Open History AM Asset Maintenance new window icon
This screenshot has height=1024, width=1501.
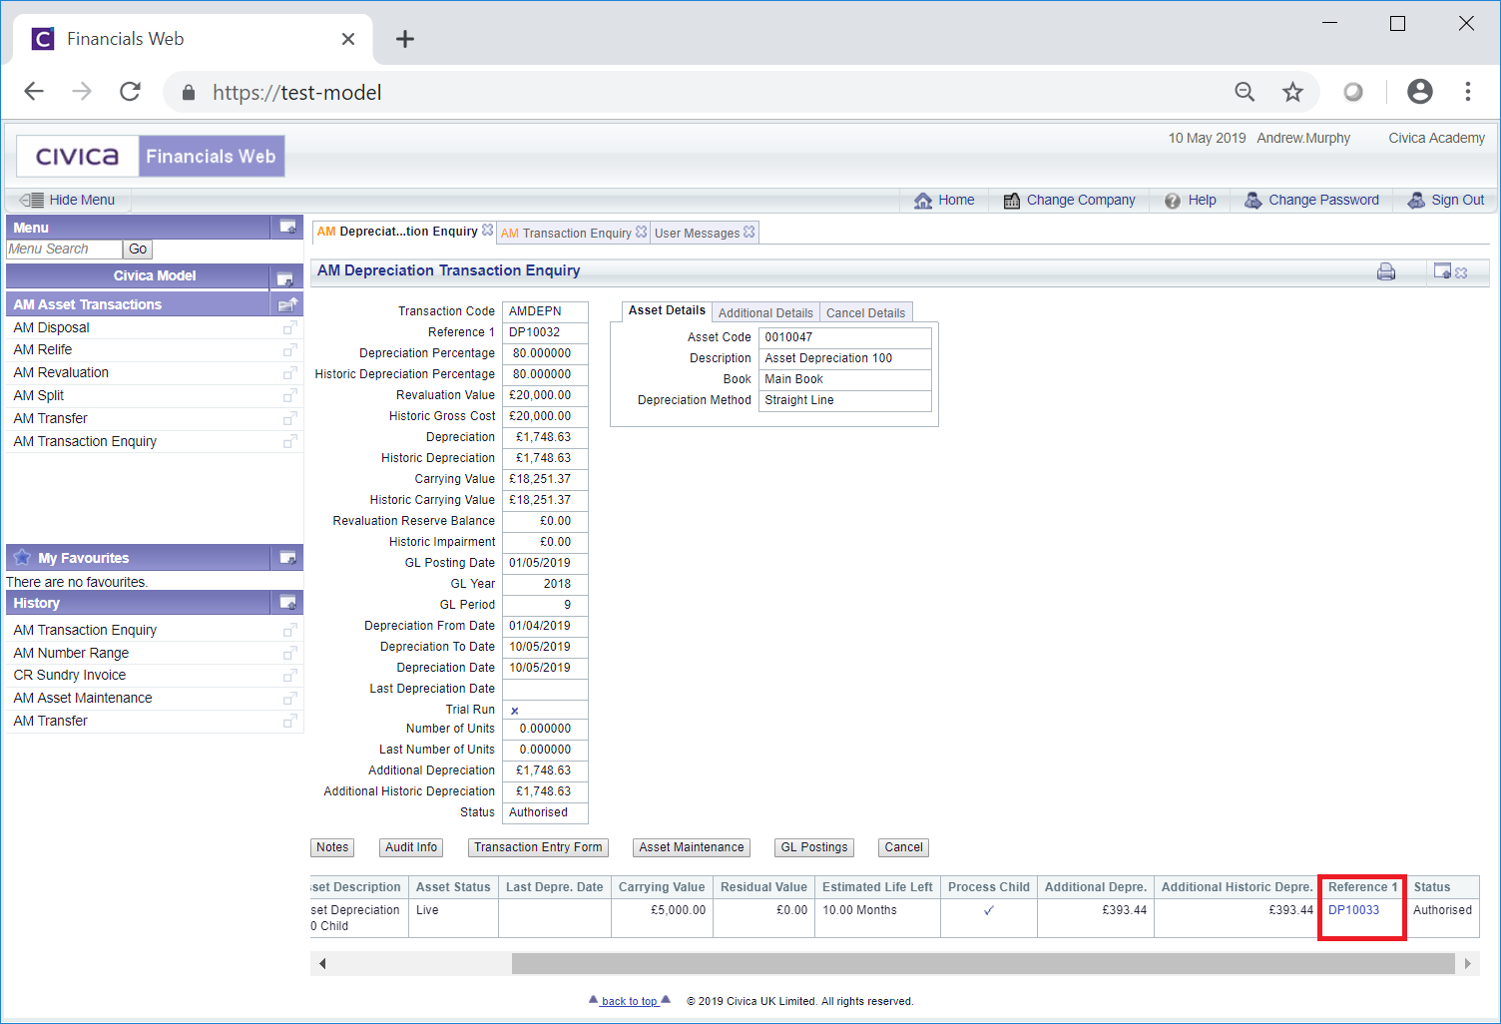tap(289, 699)
